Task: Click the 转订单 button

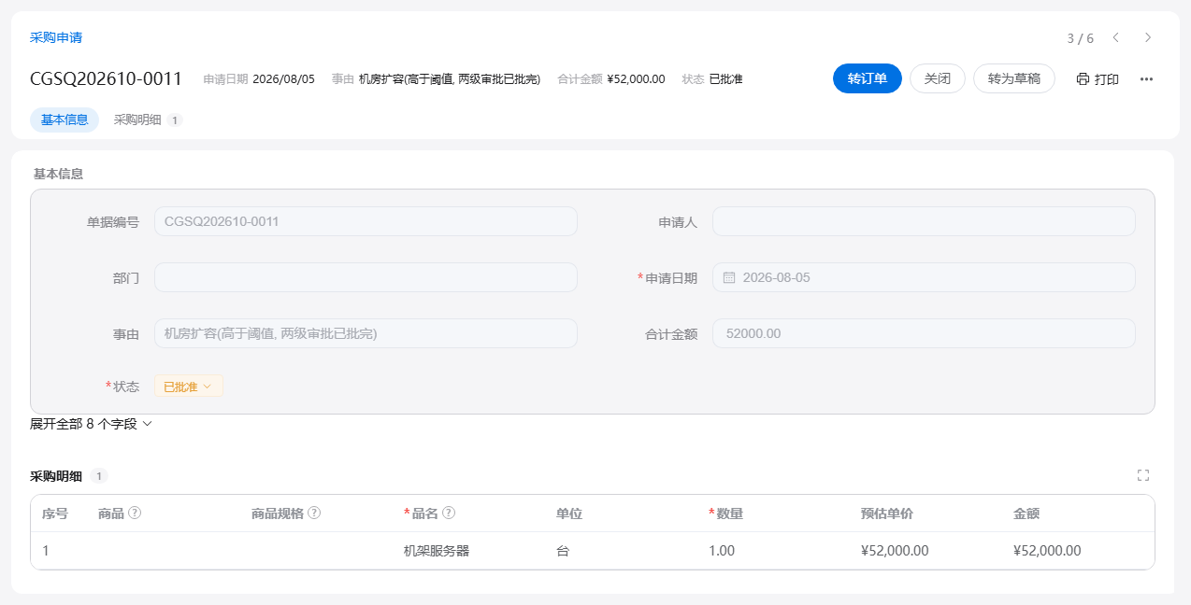Action: point(868,79)
